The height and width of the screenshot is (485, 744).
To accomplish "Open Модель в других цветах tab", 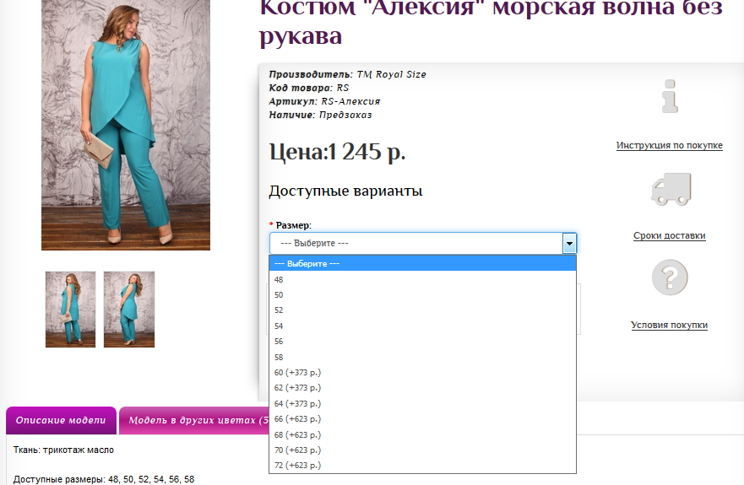I will [x=194, y=420].
